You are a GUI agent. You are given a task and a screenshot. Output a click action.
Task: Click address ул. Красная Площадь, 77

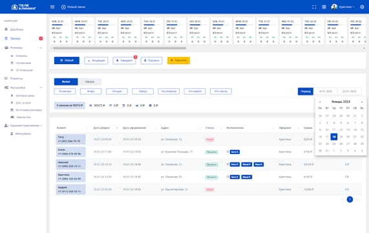point(176,152)
